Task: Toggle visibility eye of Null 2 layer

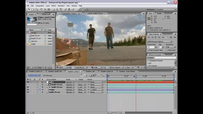Action: click(x=28, y=82)
